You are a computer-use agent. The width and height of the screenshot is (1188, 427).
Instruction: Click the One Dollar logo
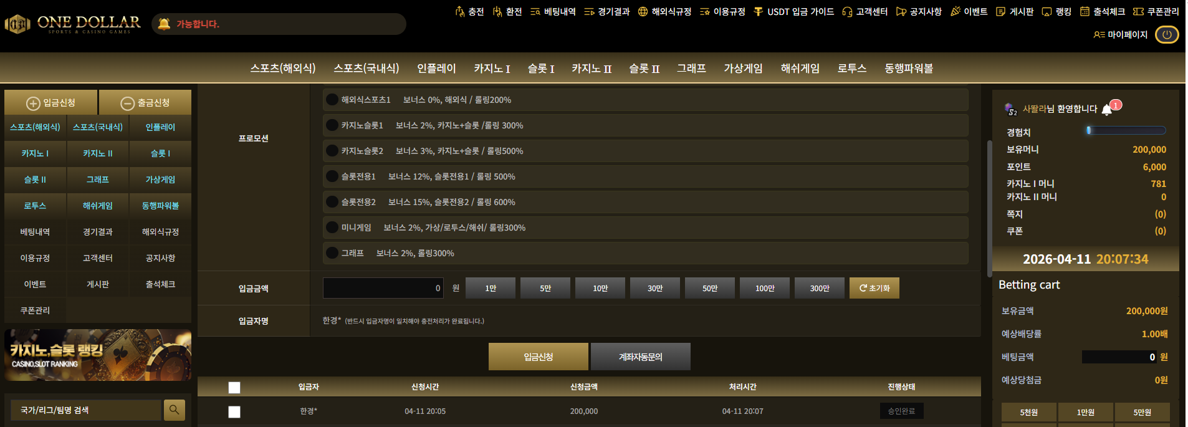(x=73, y=24)
